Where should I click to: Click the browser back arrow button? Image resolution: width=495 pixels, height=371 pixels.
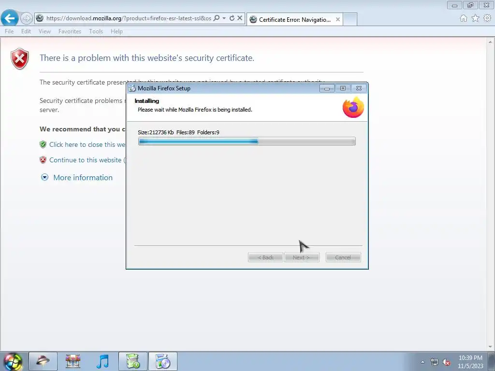10,18
